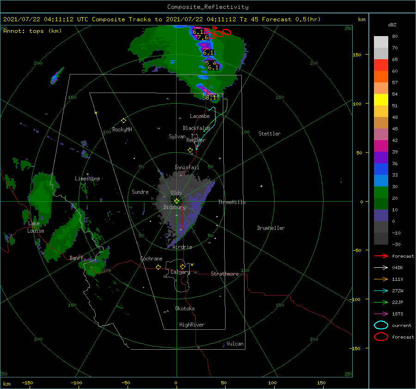Screen dimensions: 416x389
Task: Click the cyan current ellipse icon
Action: click(x=381, y=325)
